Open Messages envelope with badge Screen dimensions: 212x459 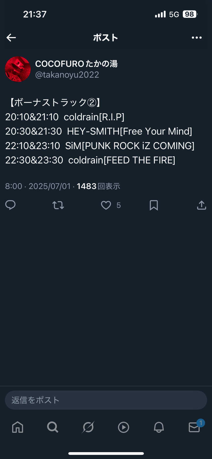(194, 427)
